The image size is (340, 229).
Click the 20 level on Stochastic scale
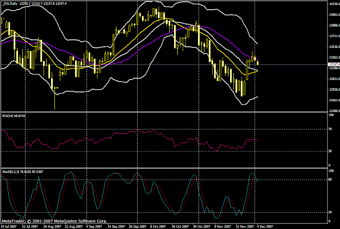coord(330,212)
